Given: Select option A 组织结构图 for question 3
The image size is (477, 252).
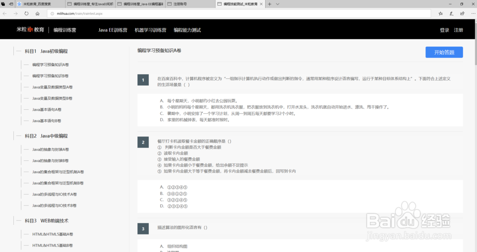Looking at the screenshot, I should (x=174, y=246).
